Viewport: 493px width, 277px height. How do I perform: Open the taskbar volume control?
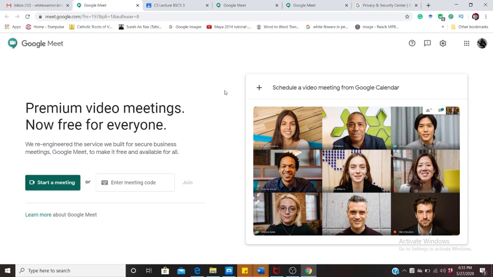pos(443,270)
